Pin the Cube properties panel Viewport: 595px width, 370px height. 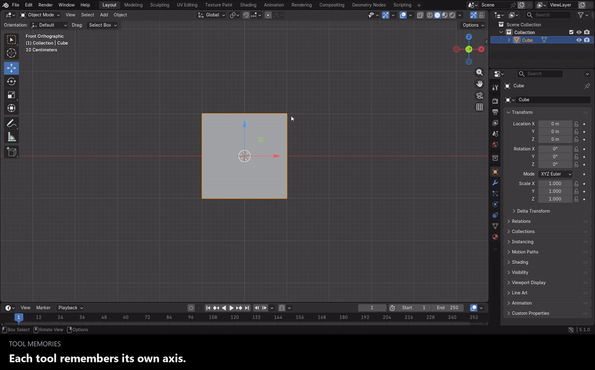click(587, 86)
